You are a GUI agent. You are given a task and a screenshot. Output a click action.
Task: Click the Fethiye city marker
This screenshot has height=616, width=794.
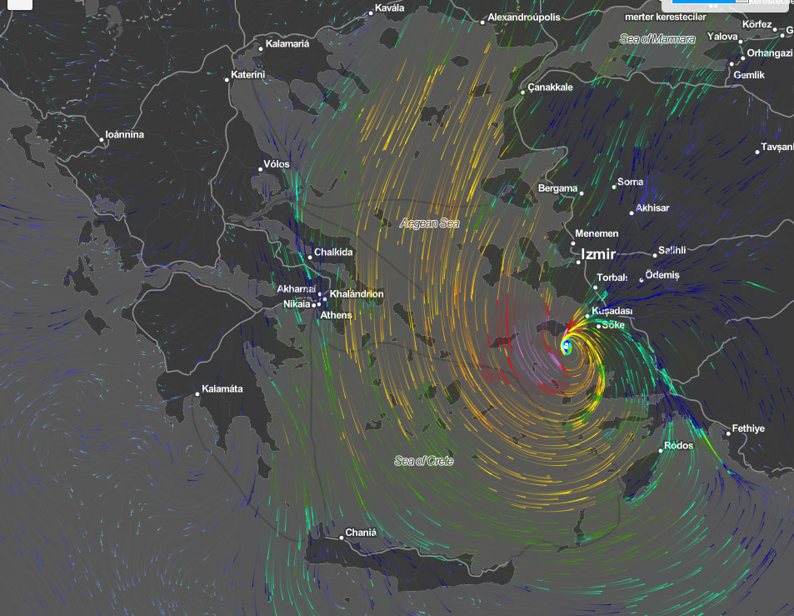pos(727,432)
